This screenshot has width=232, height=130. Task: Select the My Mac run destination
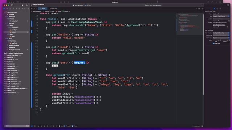pos(88,5)
